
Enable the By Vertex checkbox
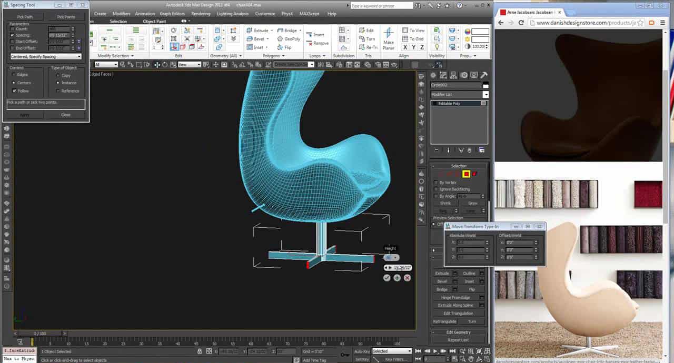[435, 182]
